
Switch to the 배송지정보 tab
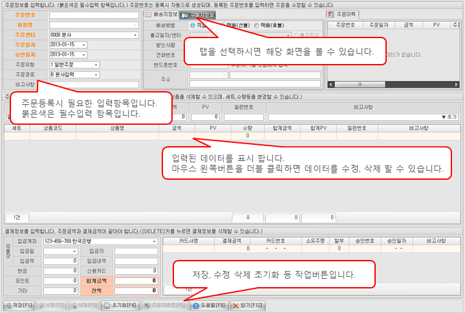tap(161, 14)
